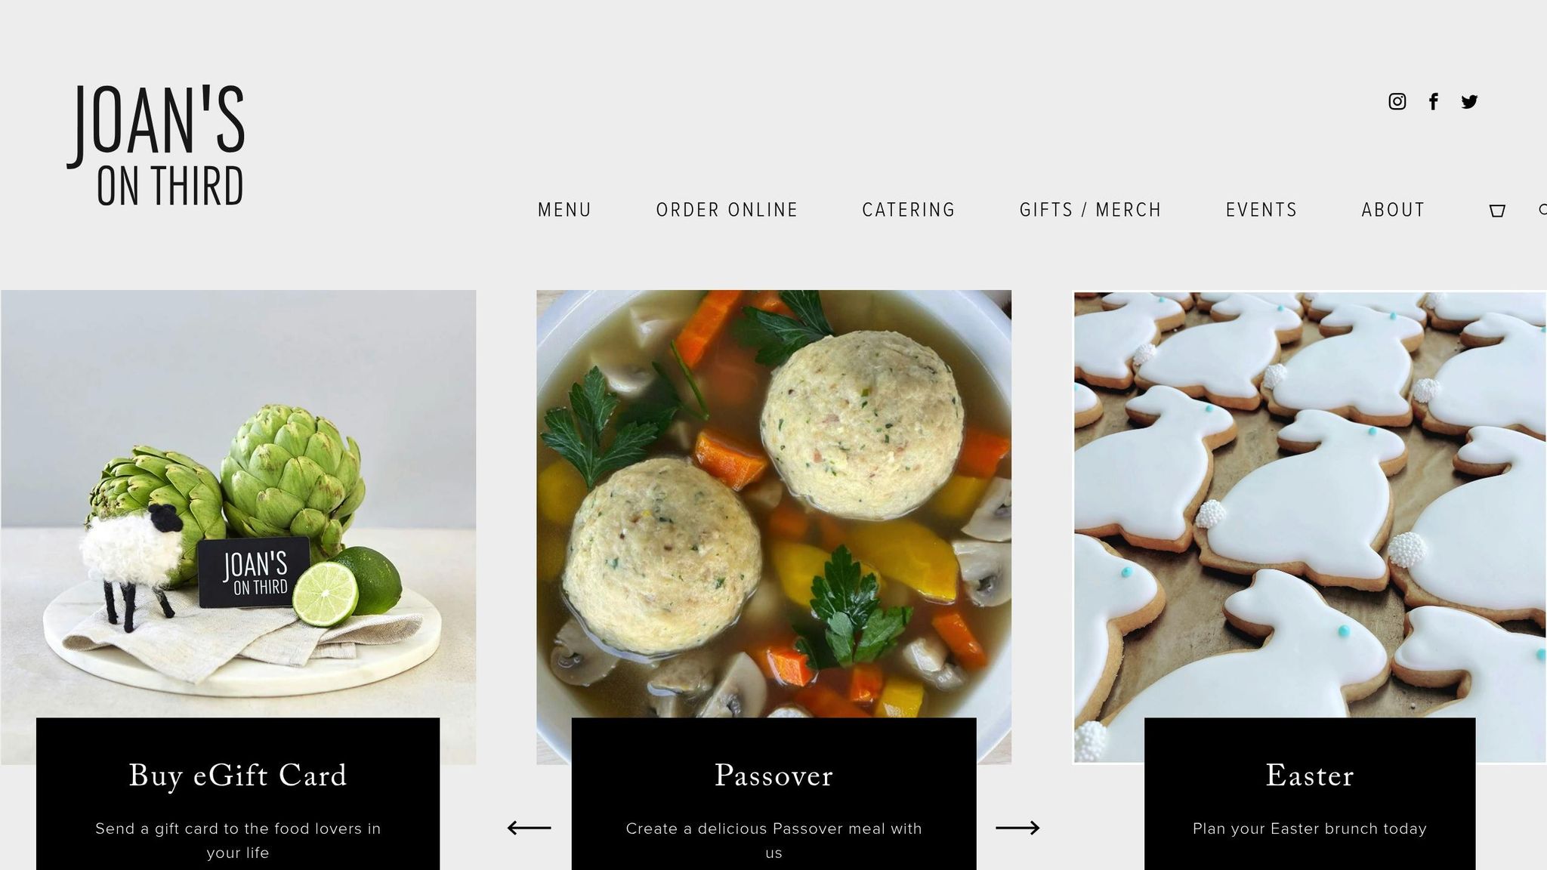Open the Instagram social icon
This screenshot has height=870, width=1547.
point(1397,101)
